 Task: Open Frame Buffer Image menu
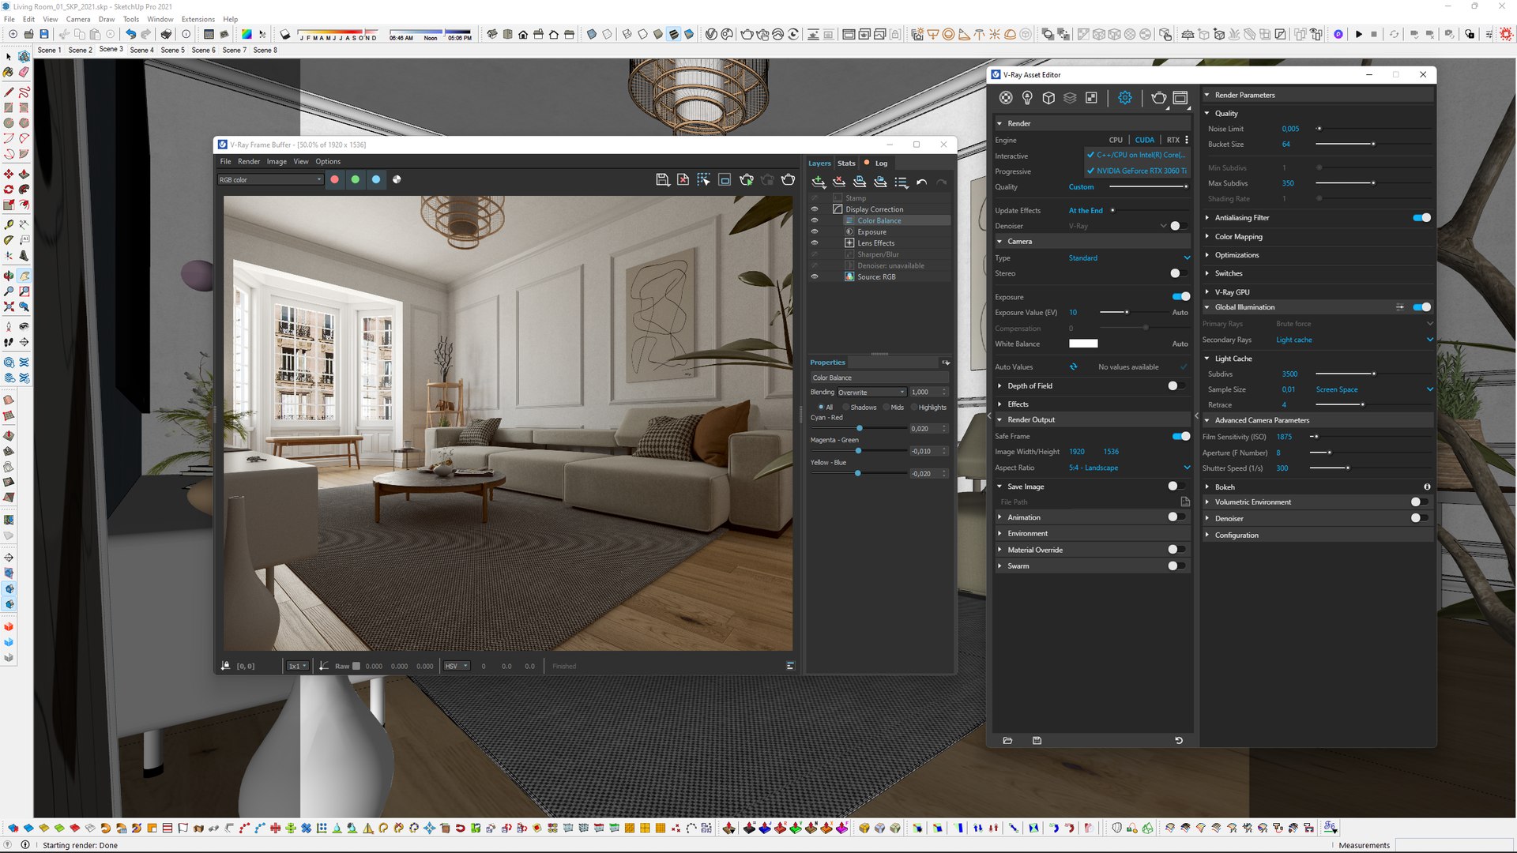click(277, 162)
